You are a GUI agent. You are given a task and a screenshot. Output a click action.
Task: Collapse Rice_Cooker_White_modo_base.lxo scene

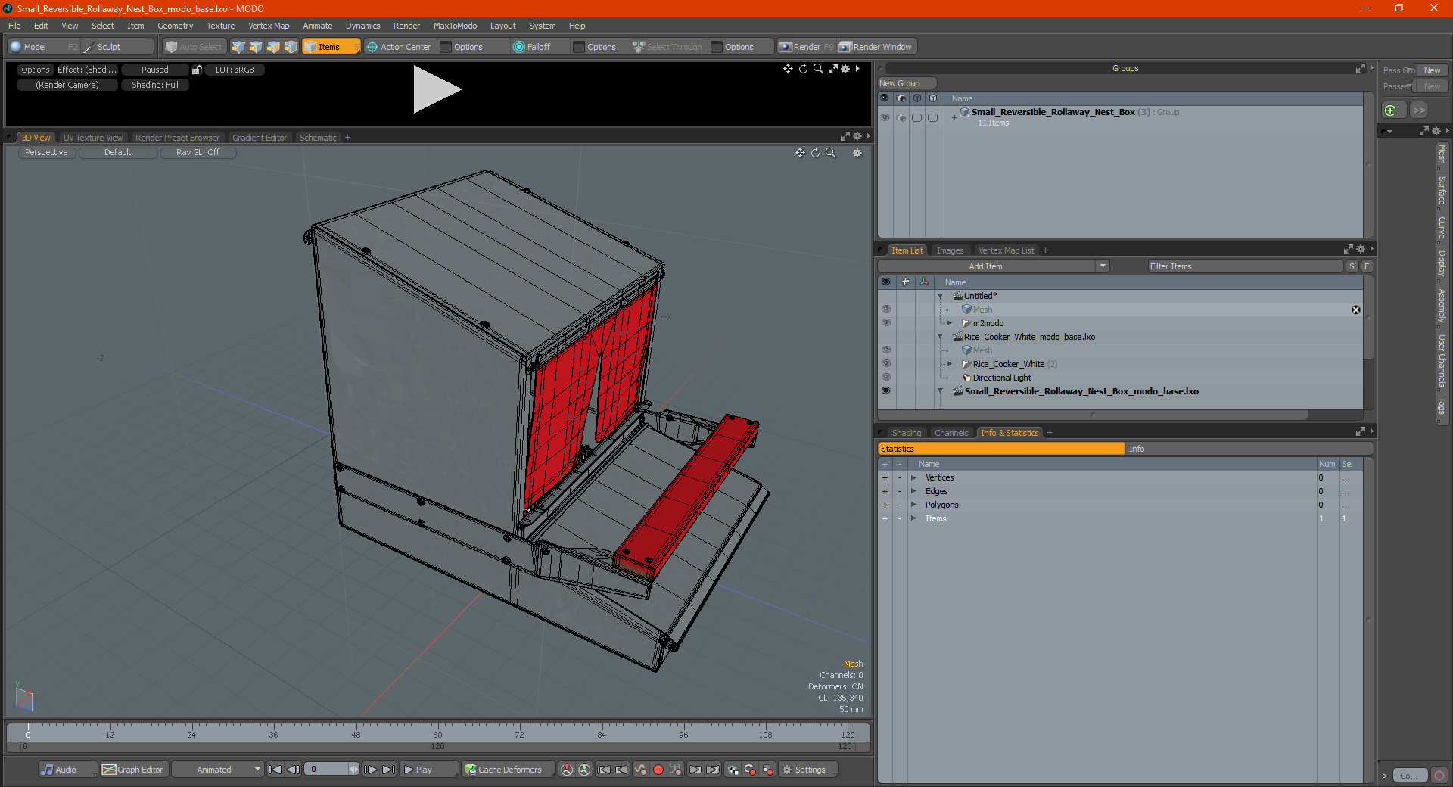tap(940, 337)
